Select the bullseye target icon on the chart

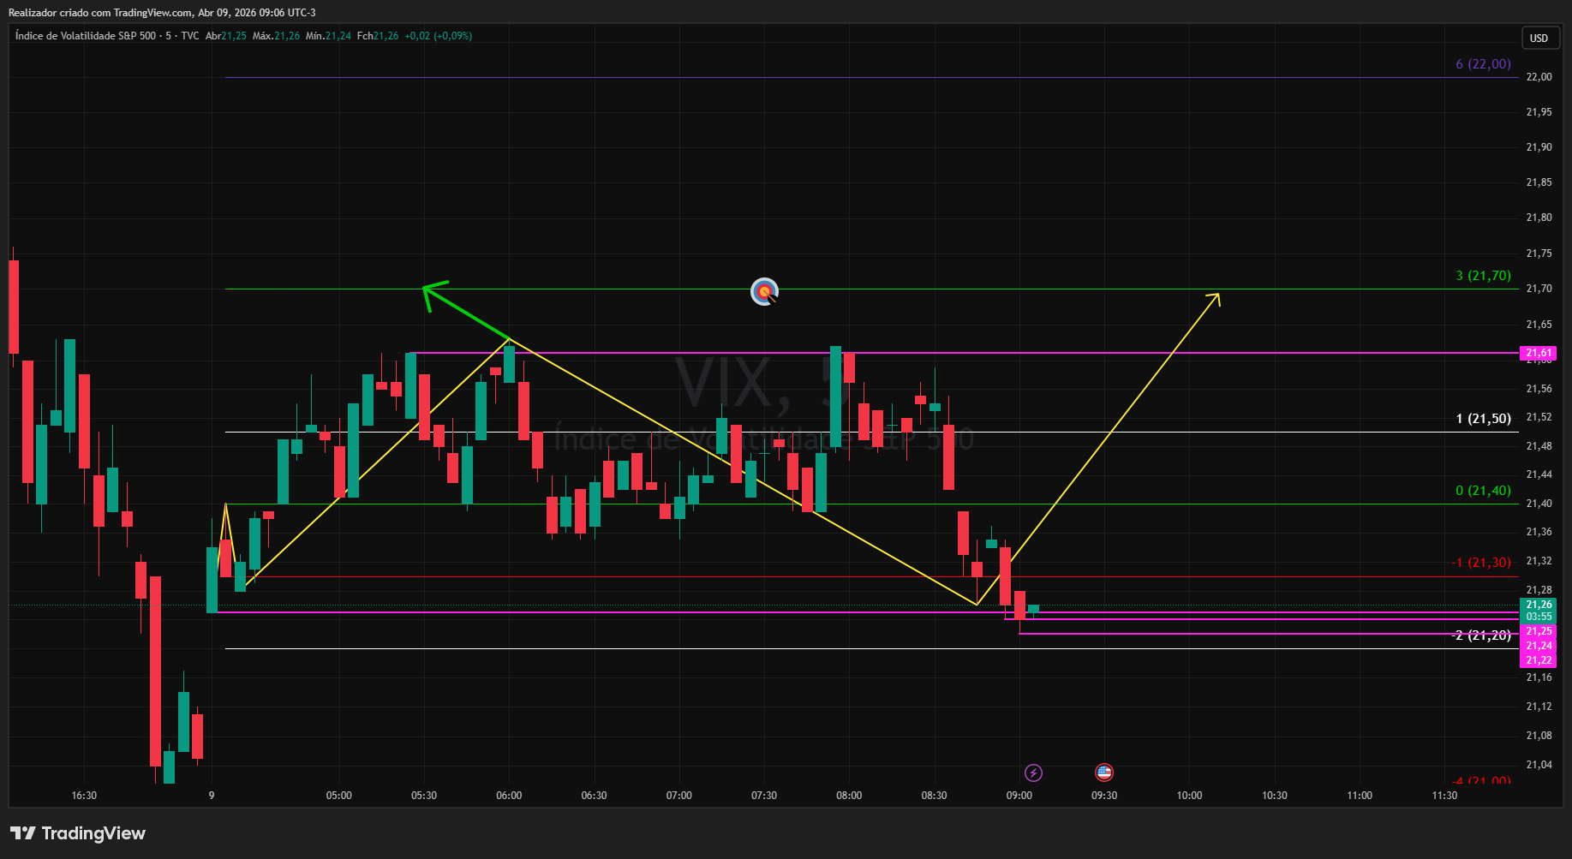[x=764, y=292]
